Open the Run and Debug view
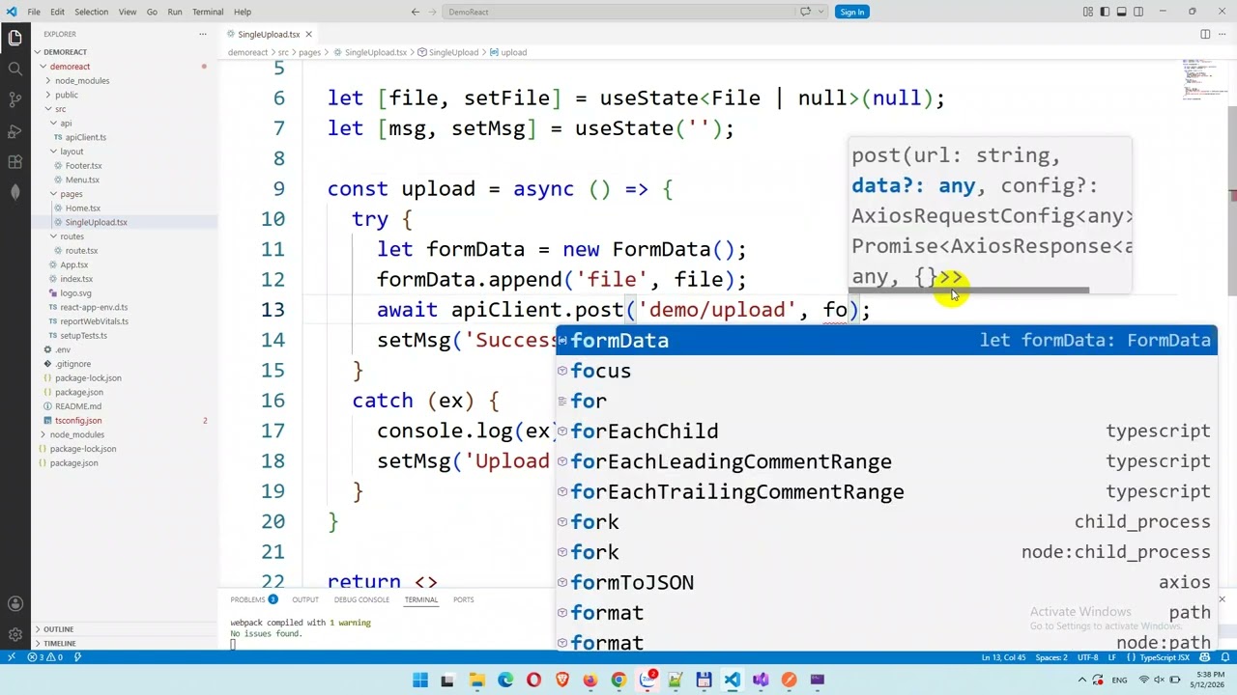 pos(14,130)
